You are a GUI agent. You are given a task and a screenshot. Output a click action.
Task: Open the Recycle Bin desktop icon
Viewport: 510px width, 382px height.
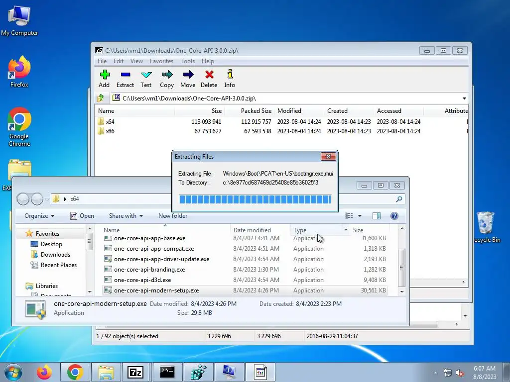(x=486, y=227)
